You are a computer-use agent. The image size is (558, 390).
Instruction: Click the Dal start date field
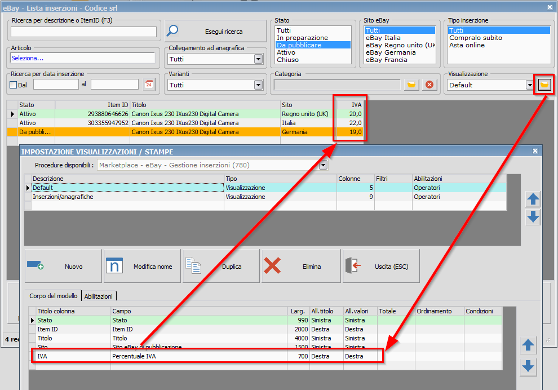point(56,85)
